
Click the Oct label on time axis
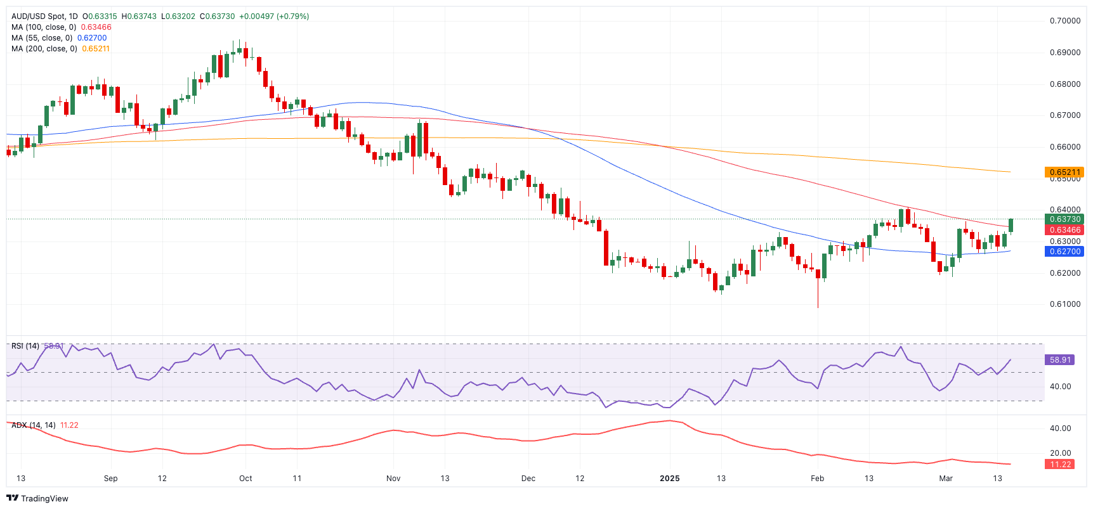[245, 479]
